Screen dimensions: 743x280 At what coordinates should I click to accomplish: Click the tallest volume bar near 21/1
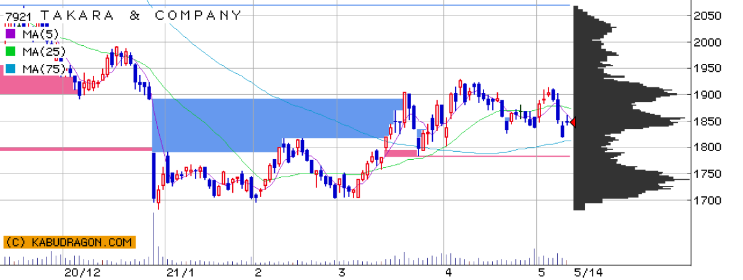[153, 238]
